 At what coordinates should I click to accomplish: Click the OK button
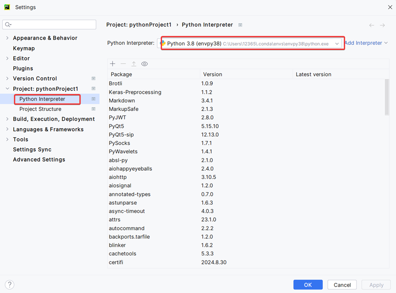pos(308,285)
